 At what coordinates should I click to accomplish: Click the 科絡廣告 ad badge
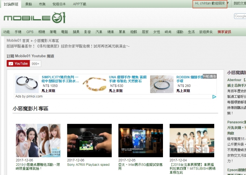click(209, 76)
